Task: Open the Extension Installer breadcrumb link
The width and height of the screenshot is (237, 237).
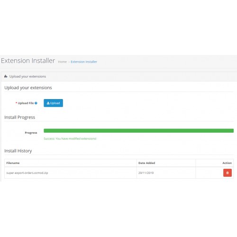Action: click(84, 62)
